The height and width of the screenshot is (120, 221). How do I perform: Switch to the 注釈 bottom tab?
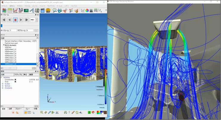(x=10, y=109)
